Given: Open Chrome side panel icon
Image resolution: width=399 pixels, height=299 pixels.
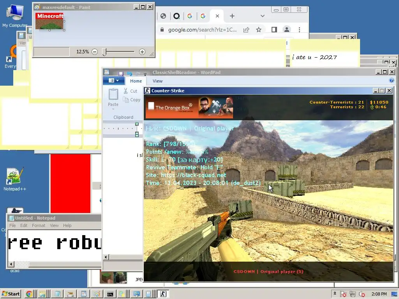Looking at the screenshot, I should (x=274, y=30).
